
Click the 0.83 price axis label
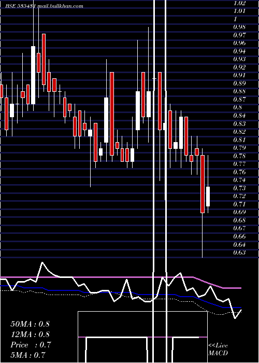pyautogui.click(x=239, y=123)
